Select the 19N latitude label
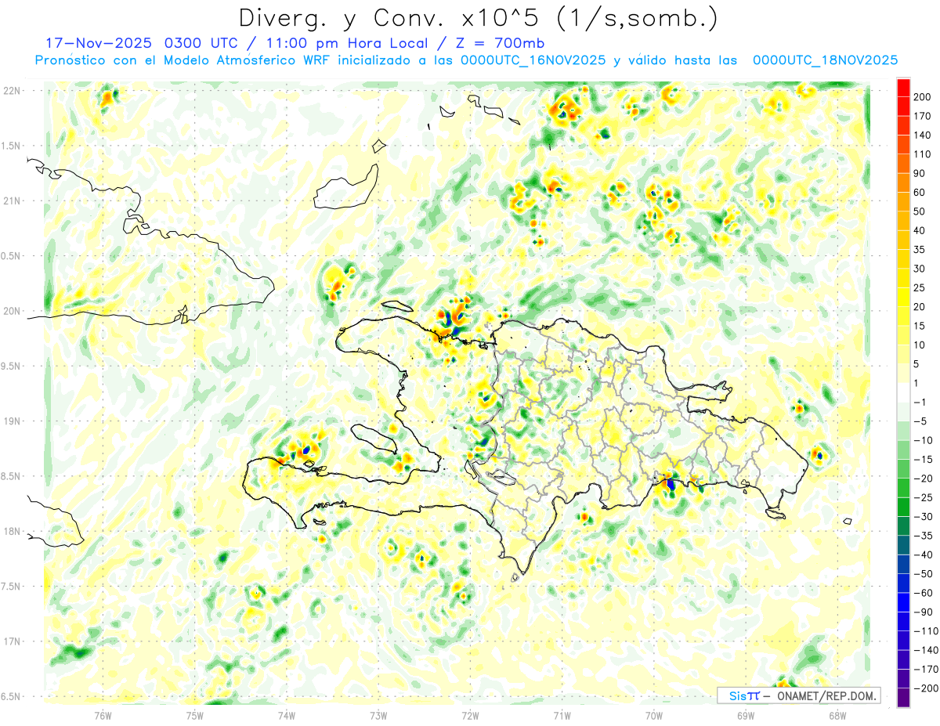940x726 pixels. tap(12, 421)
